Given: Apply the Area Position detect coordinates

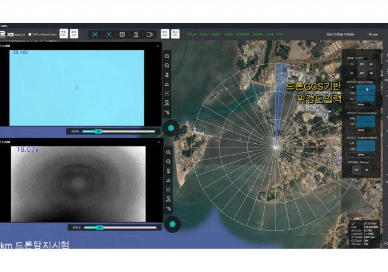Looking at the screenshot, I should pos(360,105).
